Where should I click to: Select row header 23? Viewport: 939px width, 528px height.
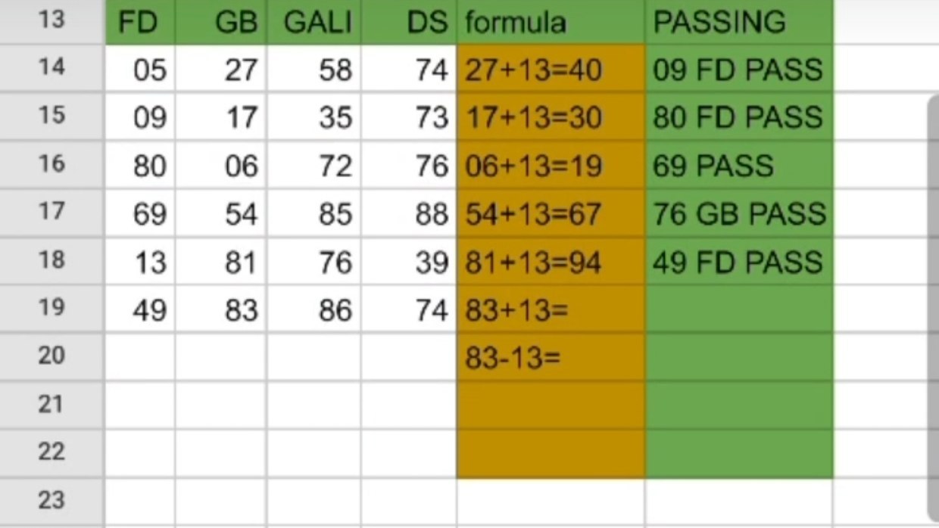[51, 499]
